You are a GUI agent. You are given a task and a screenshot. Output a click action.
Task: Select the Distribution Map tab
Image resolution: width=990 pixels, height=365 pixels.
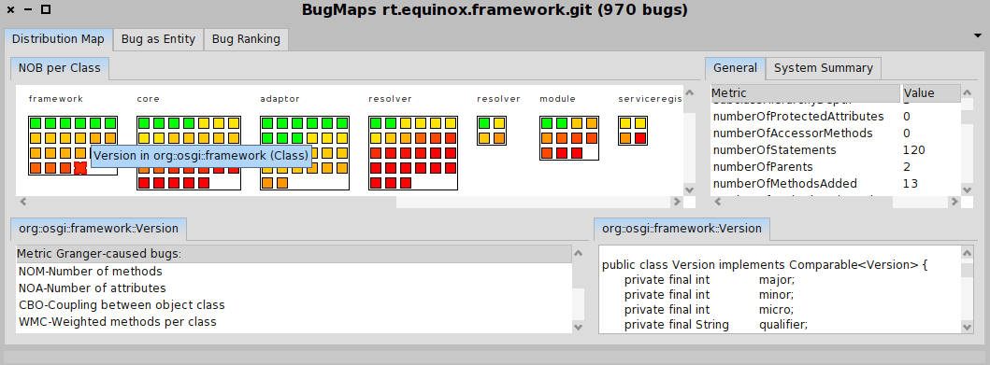click(x=58, y=39)
